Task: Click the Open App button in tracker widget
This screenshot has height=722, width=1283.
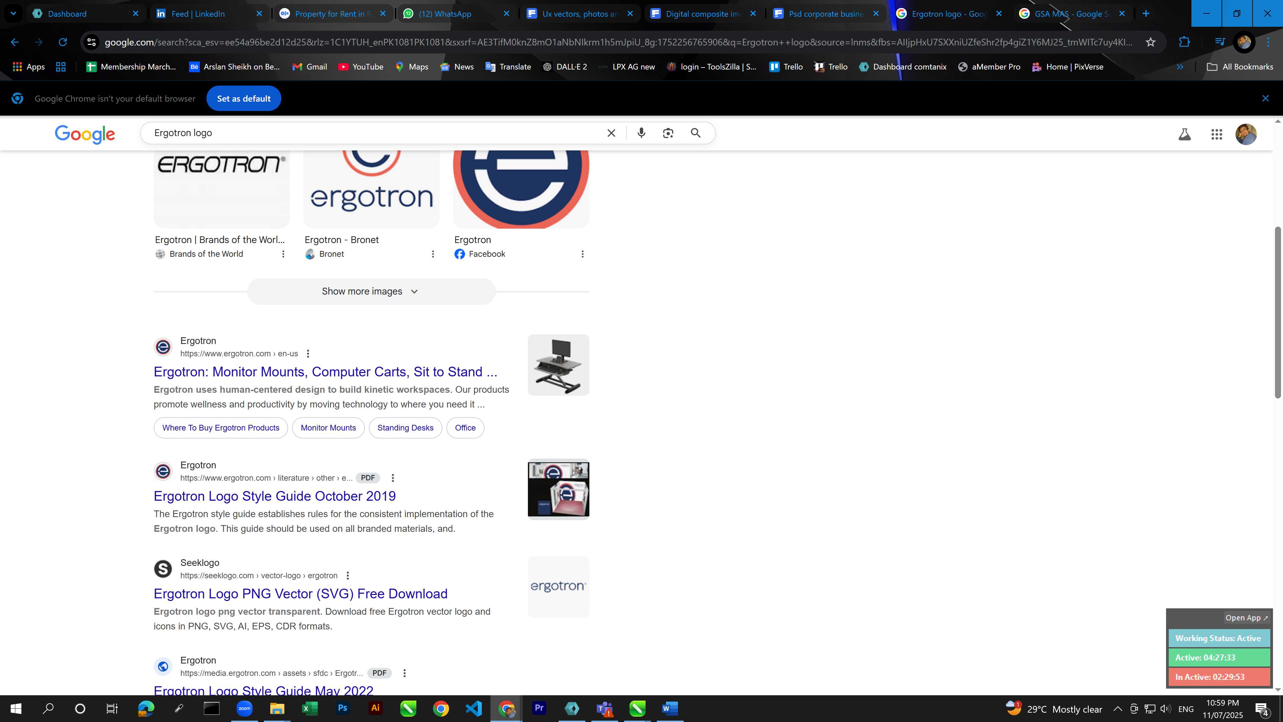Action: point(1246,618)
